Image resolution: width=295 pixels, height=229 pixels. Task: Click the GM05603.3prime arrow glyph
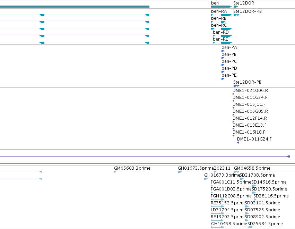[115, 172]
